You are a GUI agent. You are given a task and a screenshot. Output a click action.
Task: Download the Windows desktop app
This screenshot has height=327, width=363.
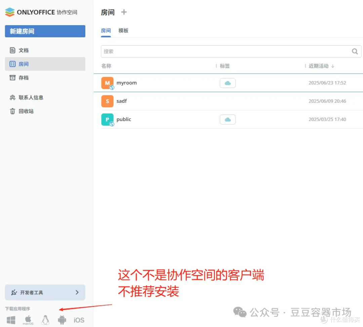(x=11, y=320)
